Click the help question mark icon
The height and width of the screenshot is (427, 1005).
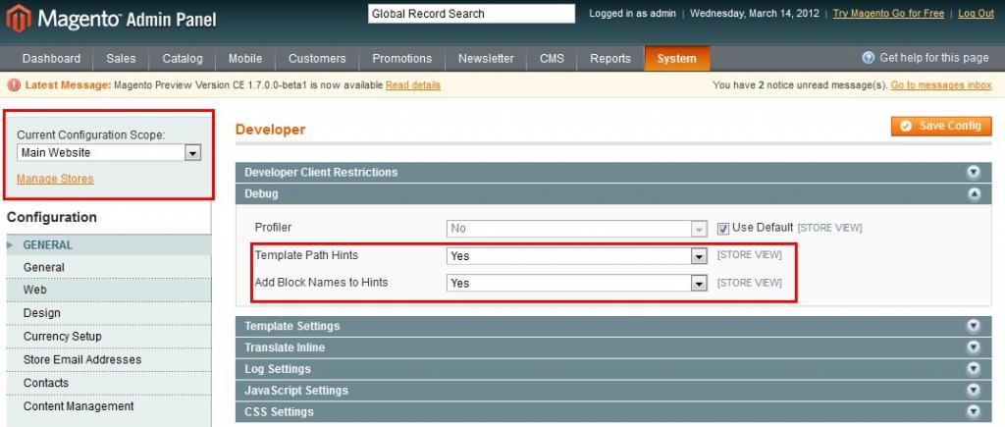(x=869, y=58)
